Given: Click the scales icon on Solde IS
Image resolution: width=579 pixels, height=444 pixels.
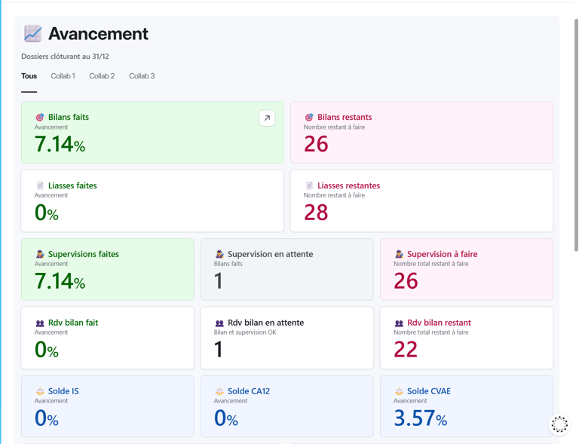Looking at the screenshot, I should point(40,392).
